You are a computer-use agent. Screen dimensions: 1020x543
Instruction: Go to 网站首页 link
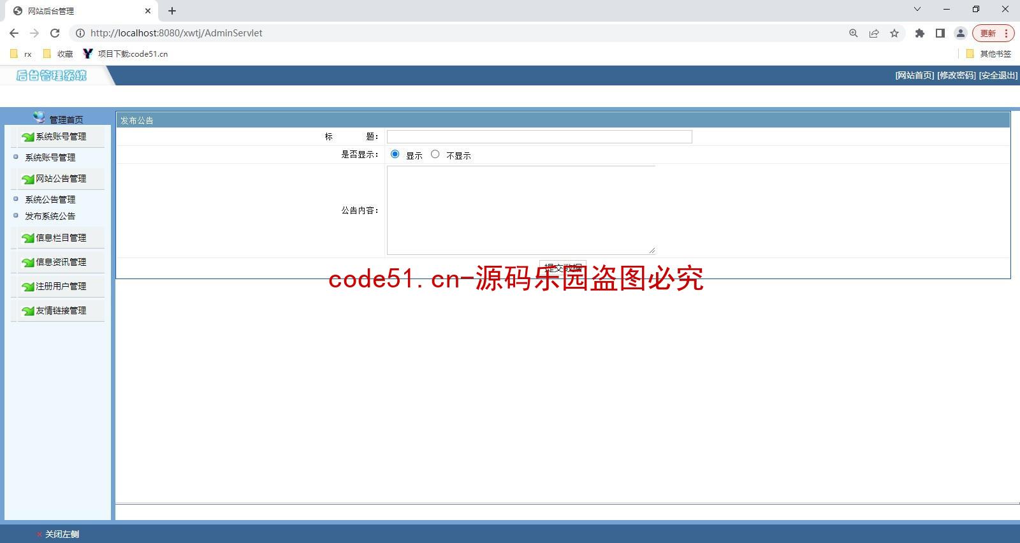click(914, 75)
